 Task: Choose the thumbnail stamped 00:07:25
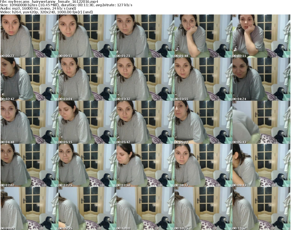(x=88, y=165)
